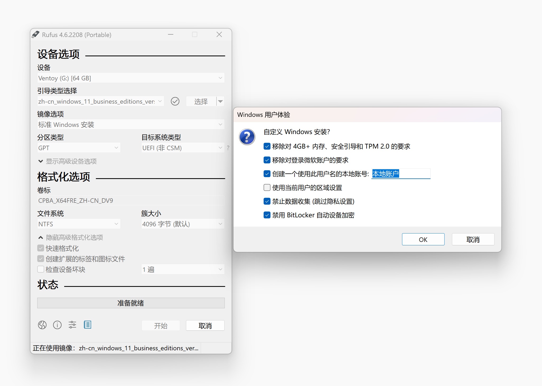
Task: Enable check device for bad blocks
Action: [x=41, y=269]
